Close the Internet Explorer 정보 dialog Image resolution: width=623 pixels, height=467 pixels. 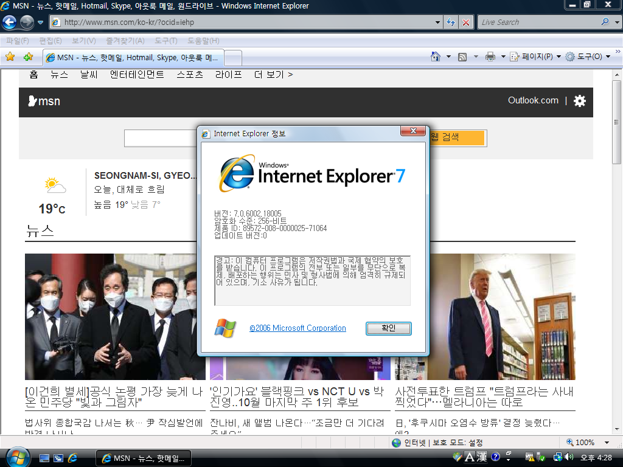pyautogui.click(x=413, y=131)
